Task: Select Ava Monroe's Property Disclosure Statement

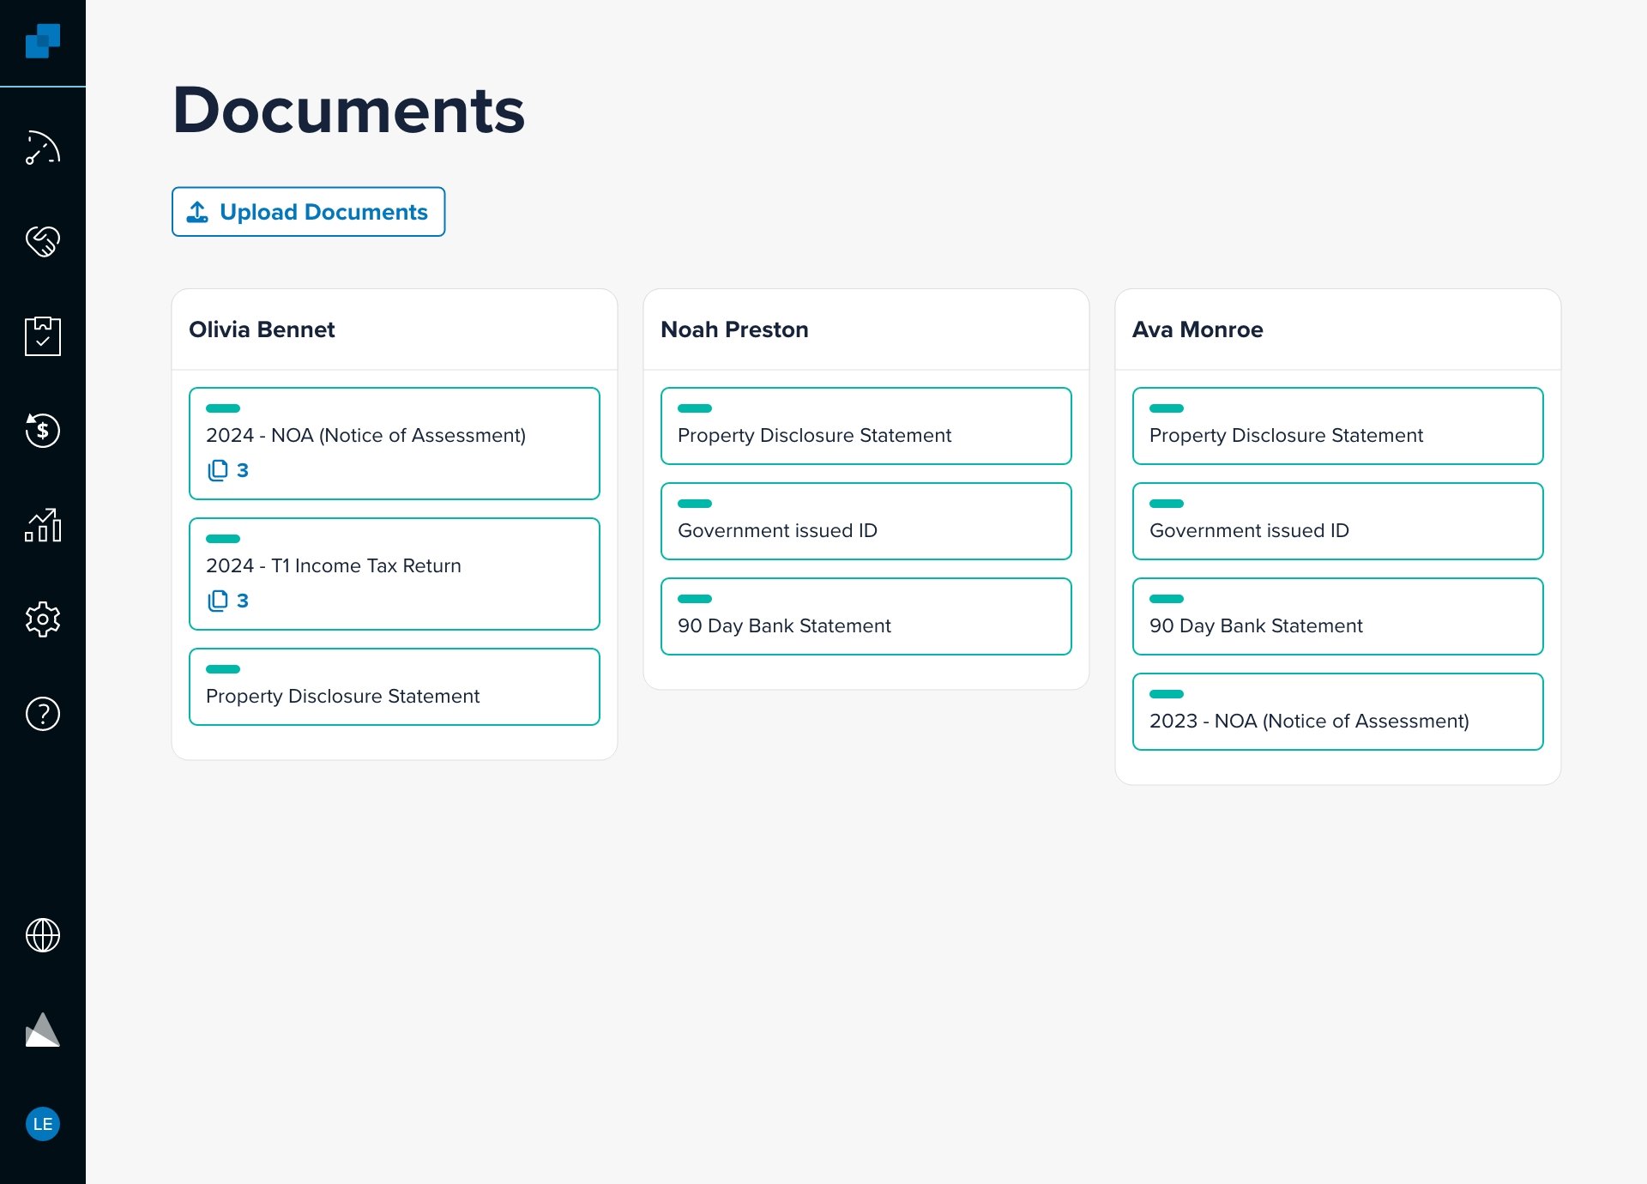Action: pos(1337,426)
